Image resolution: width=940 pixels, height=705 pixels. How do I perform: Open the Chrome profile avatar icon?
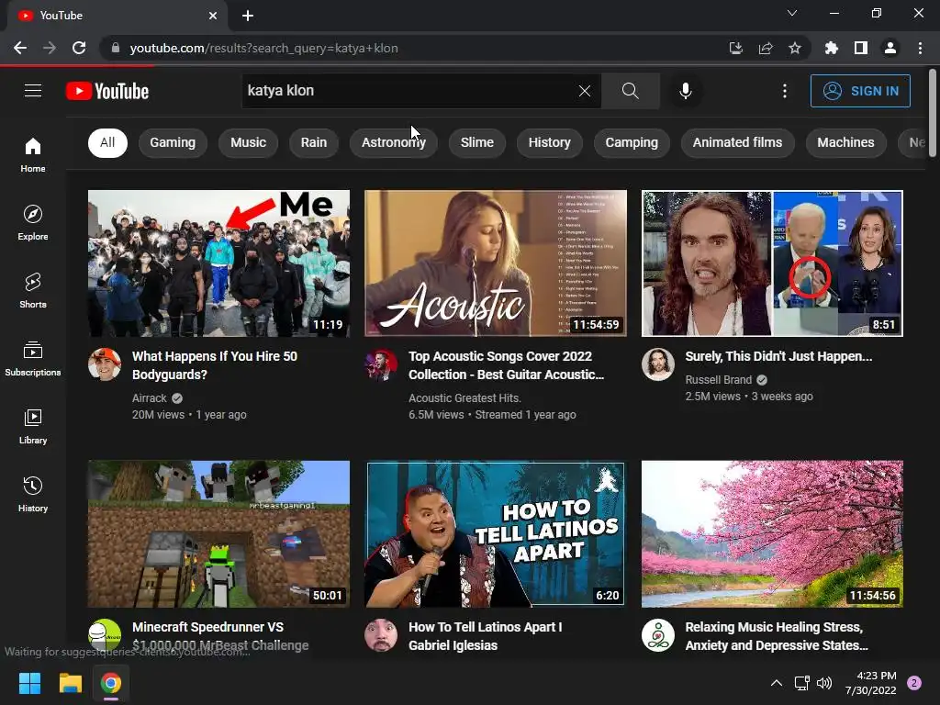point(890,48)
